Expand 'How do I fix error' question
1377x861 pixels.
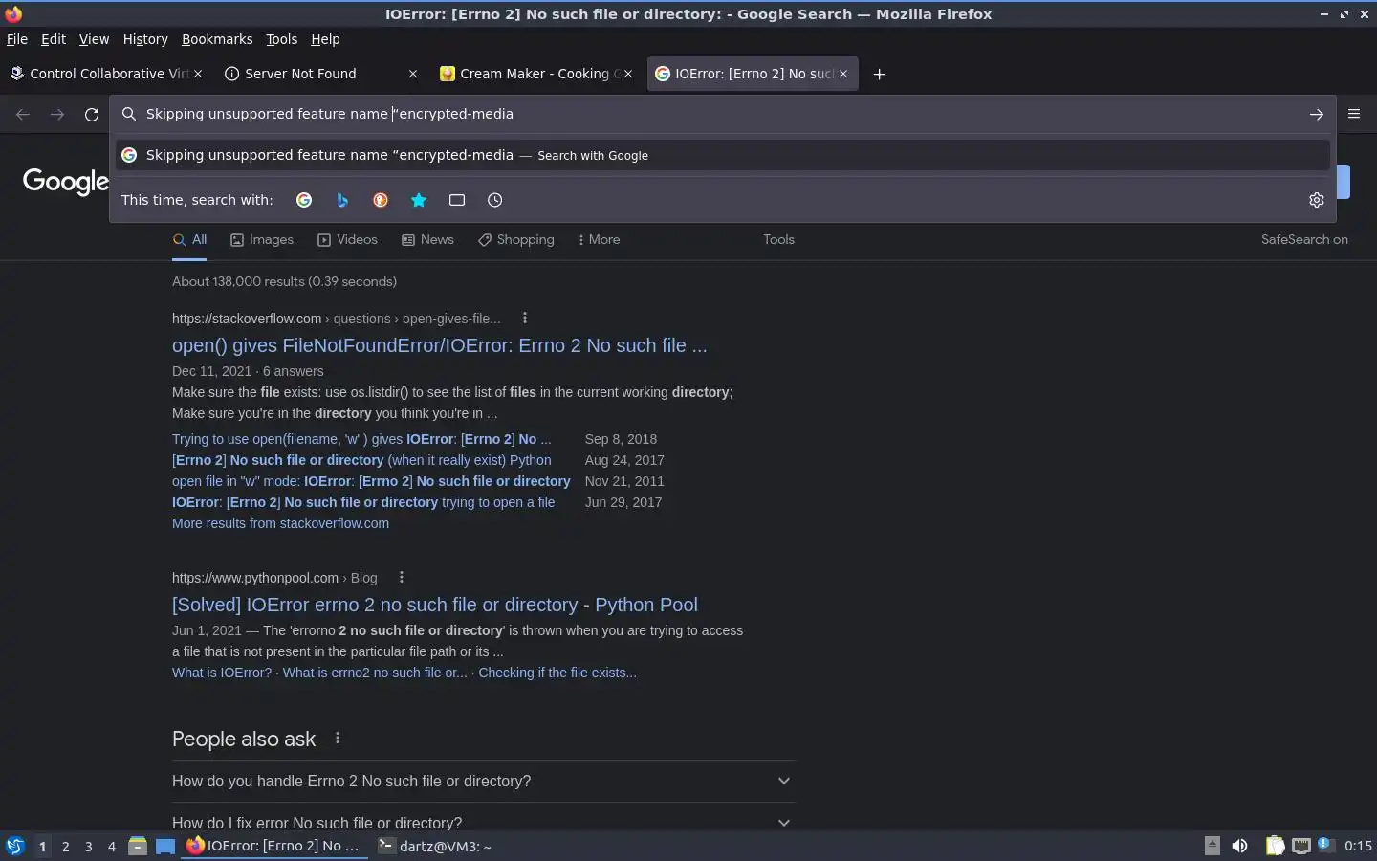click(483, 822)
